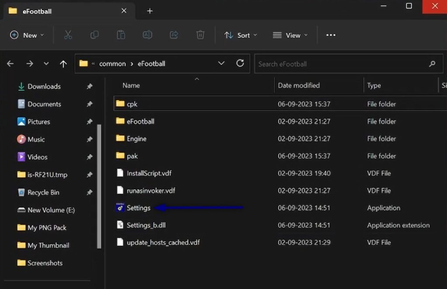Click the eFootball breadcrumb segment
The width and height of the screenshot is (447, 289).
click(151, 64)
